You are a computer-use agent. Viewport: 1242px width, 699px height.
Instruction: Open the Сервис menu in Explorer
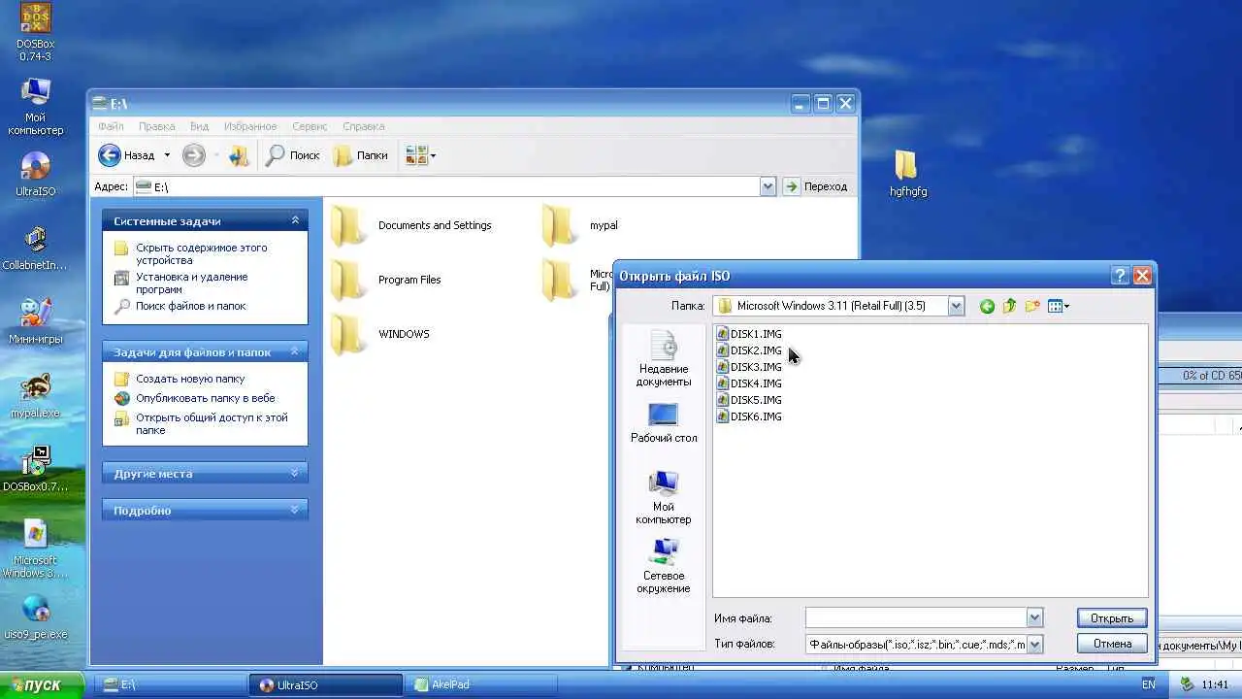tap(310, 126)
